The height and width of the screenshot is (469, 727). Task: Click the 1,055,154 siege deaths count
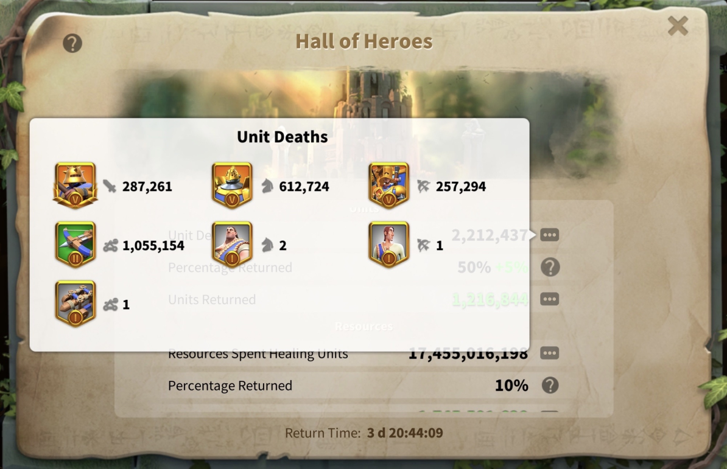pyautogui.click(x=153, y=246)
